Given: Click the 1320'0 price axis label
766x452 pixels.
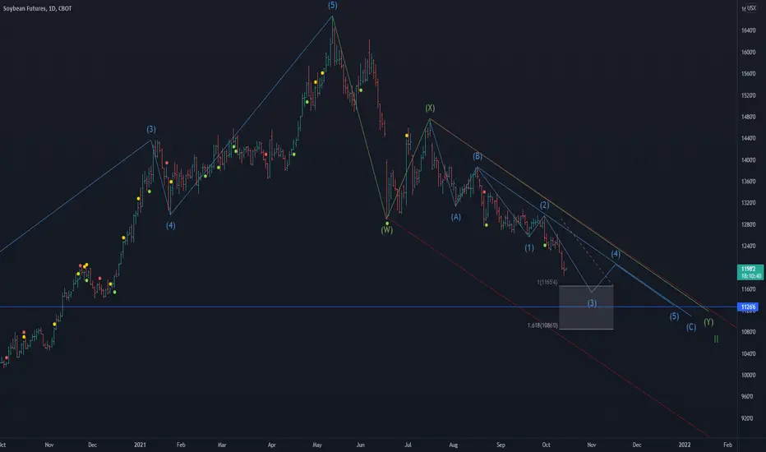Looking at the screenshot, I should [x=749, y=203].
